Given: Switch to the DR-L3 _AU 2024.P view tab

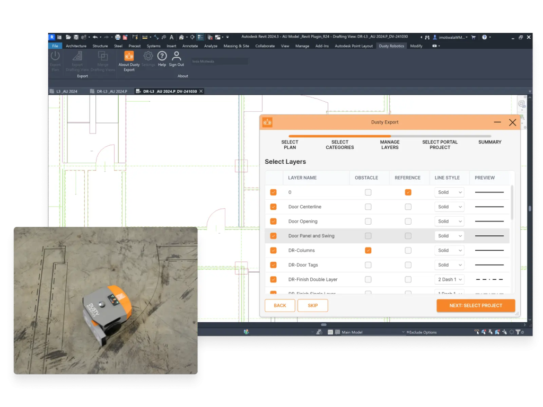Looking at the screenshot, I should tap(109, 91).
